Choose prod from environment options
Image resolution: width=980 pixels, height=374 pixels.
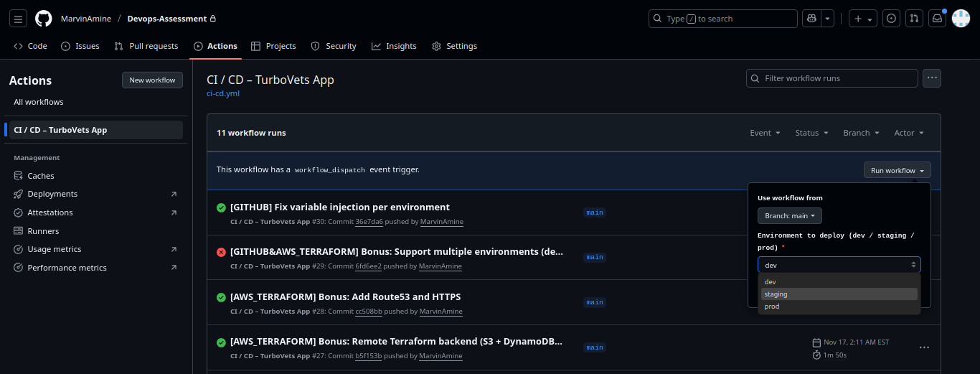[x=839, y=307]
